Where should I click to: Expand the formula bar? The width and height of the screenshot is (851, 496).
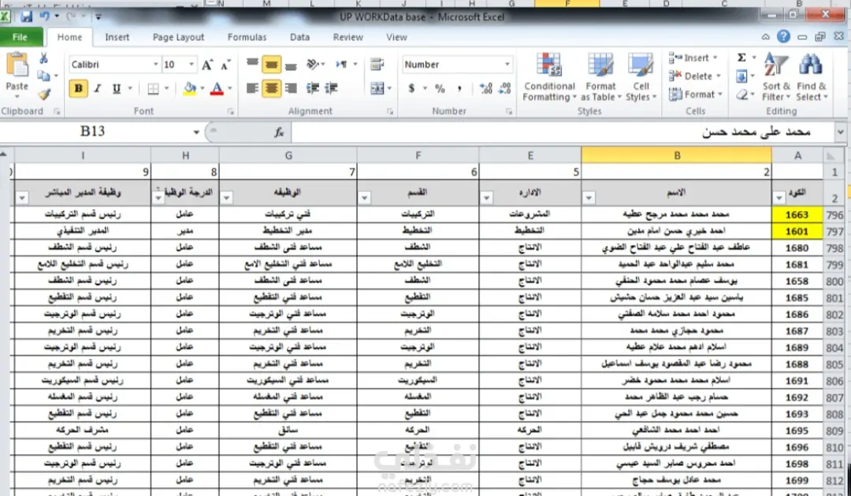841,131
